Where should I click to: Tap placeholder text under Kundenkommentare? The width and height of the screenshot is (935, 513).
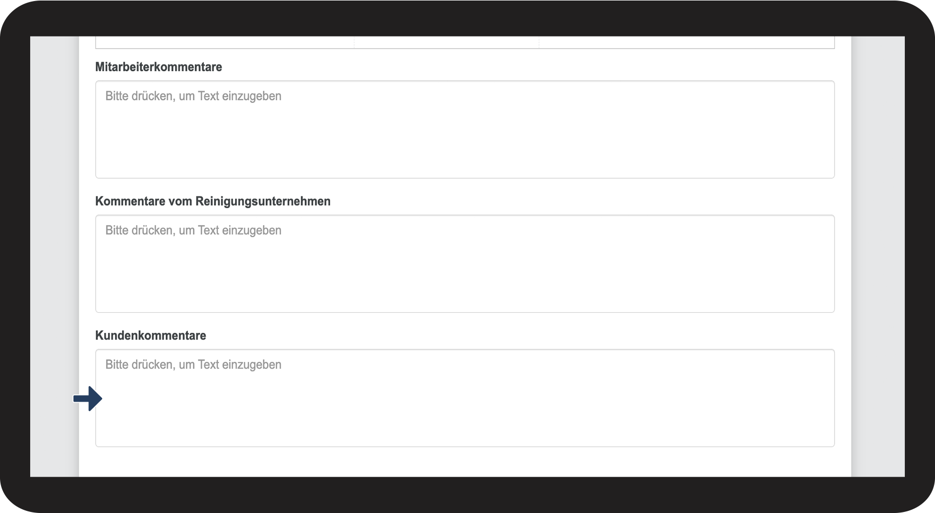coord(193,365)
